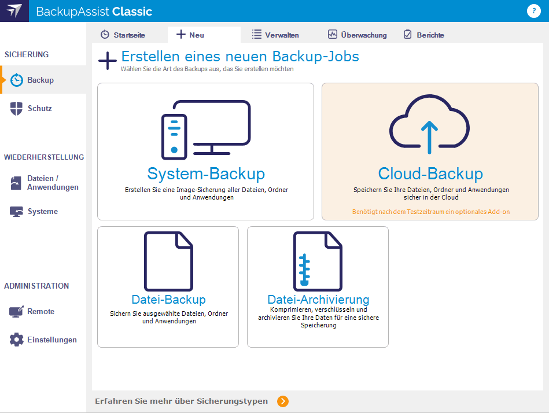
Task: Select Backup in the sidebar
Action: (x=43, y=80)
